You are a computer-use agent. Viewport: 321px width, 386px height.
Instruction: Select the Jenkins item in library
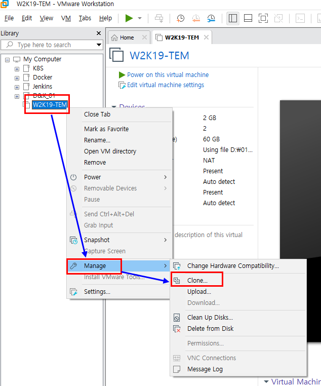(43, 87)
